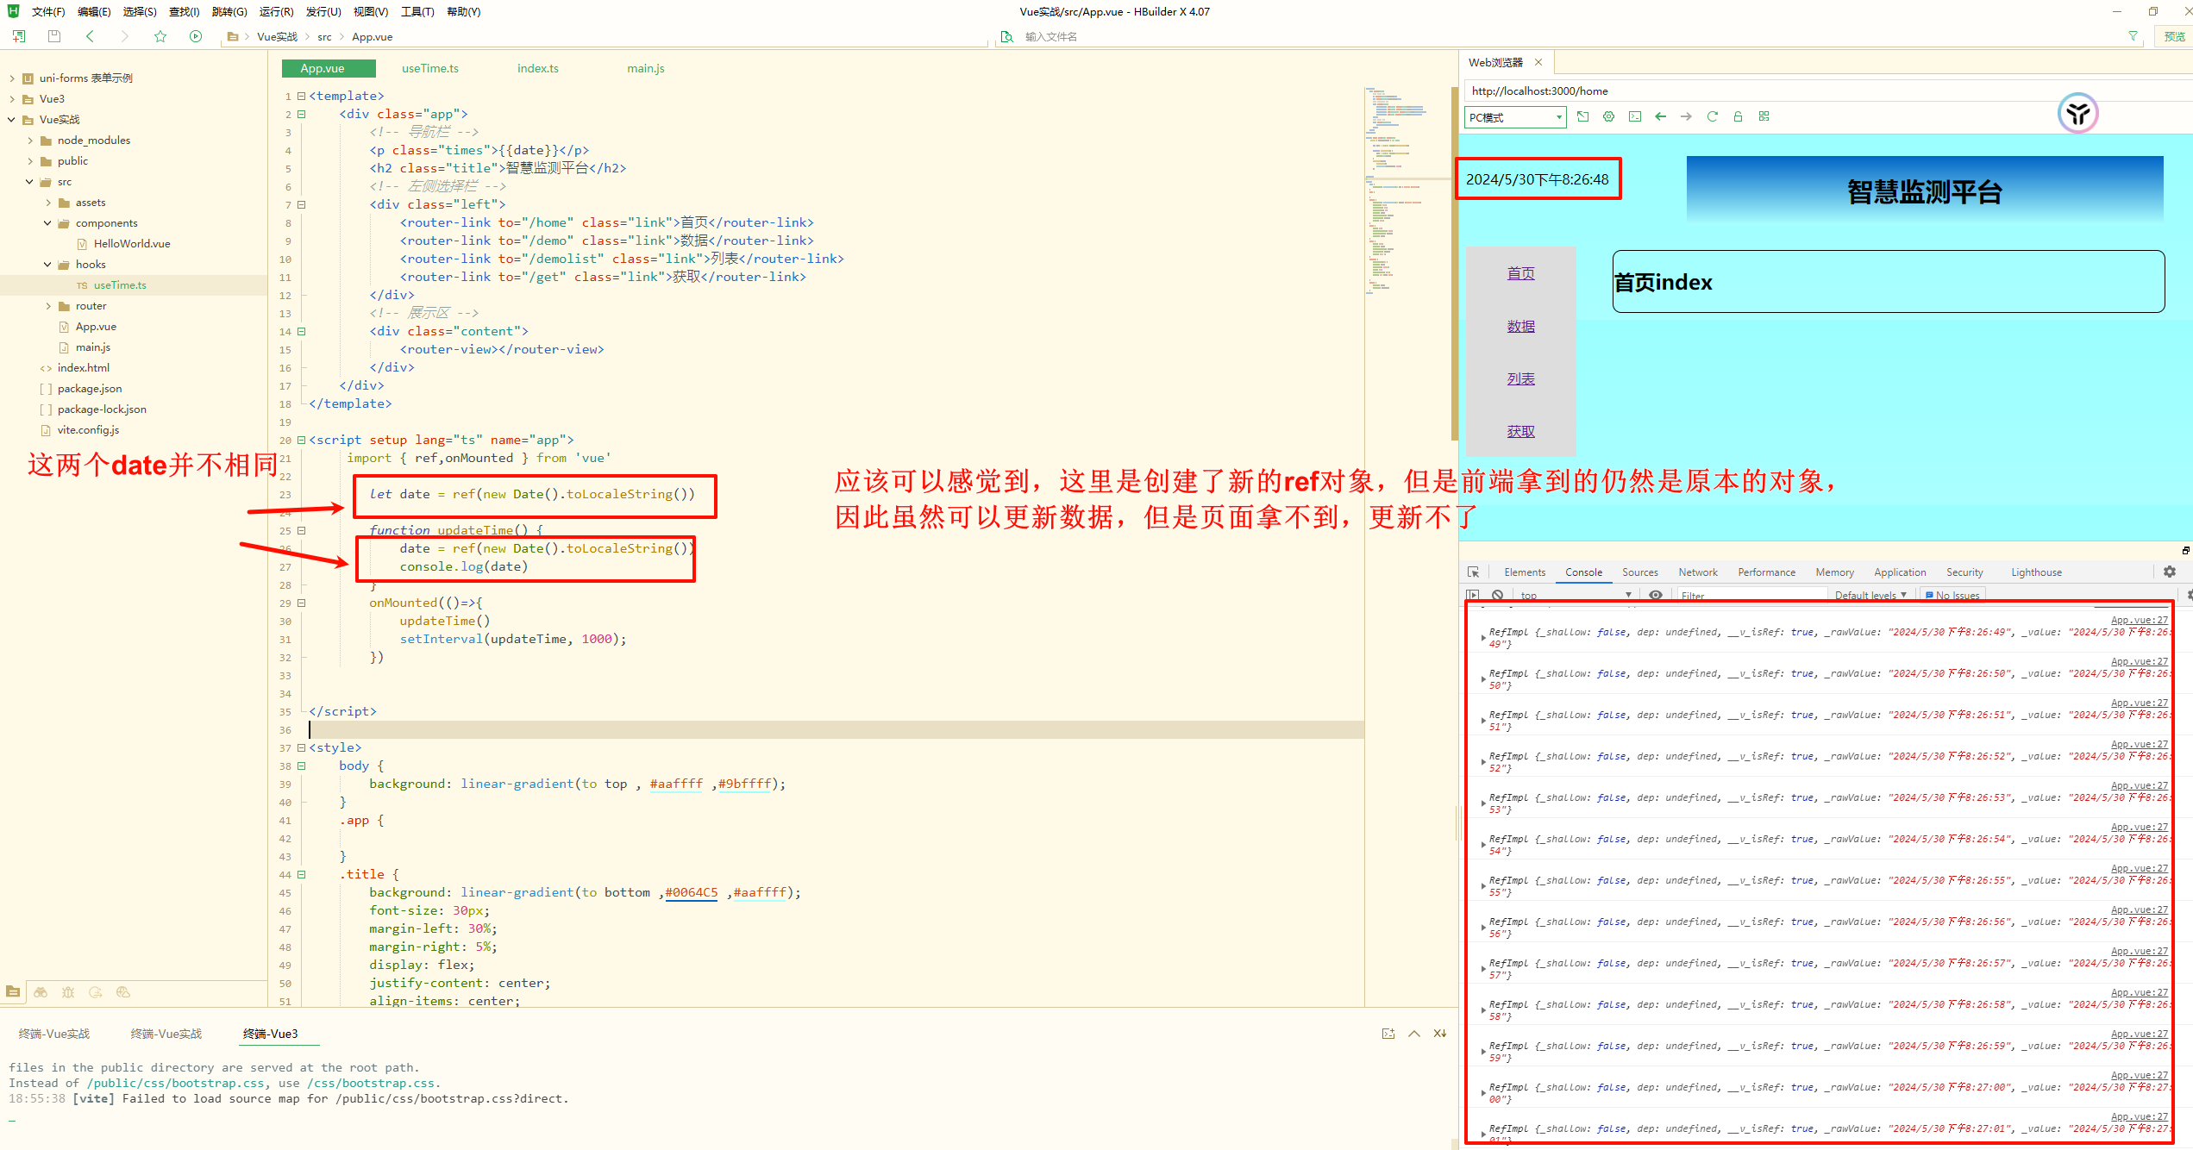Click the 数据 link in sidebar

(1520, 327)
